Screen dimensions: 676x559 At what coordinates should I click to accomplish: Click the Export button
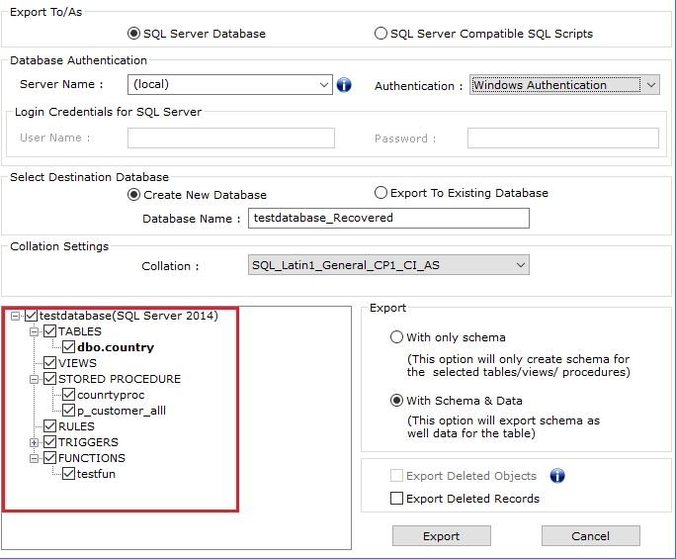click(x=441, y=536)
